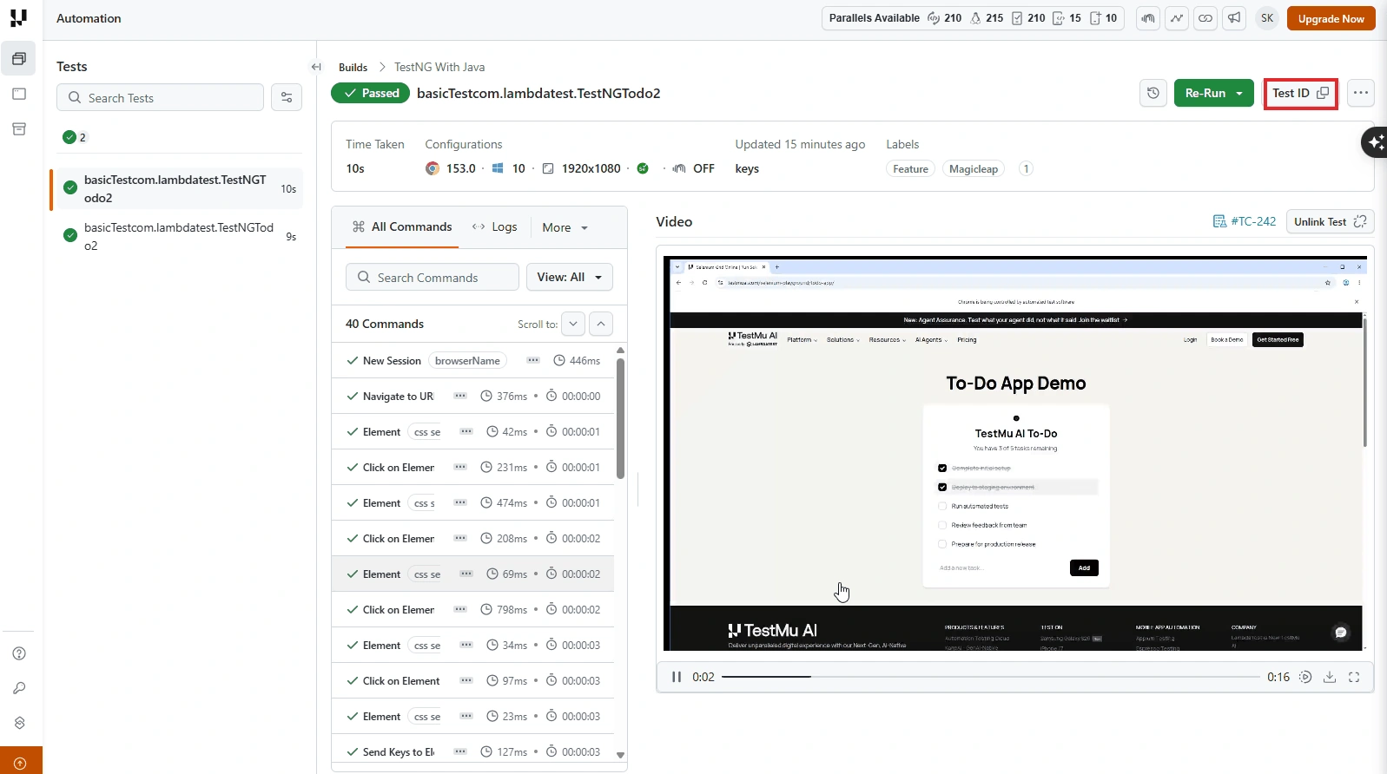Open the chat bubble in video
The width and height of the screenshot is (1387, 774).
point(1341,633)
